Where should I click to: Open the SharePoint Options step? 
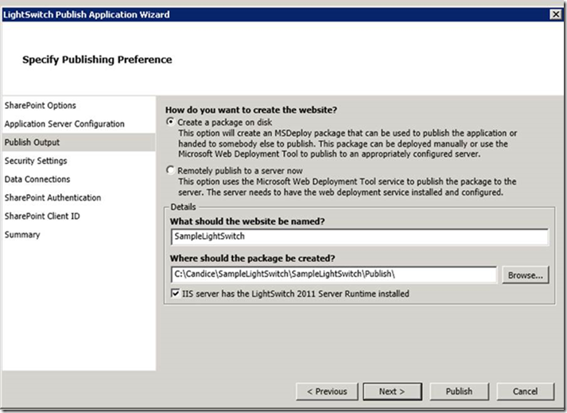point(40,105)
